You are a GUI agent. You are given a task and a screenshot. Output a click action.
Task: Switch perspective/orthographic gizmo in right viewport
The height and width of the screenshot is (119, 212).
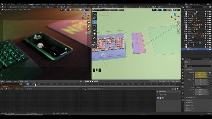pyautogui.click(x=178, y=32)
